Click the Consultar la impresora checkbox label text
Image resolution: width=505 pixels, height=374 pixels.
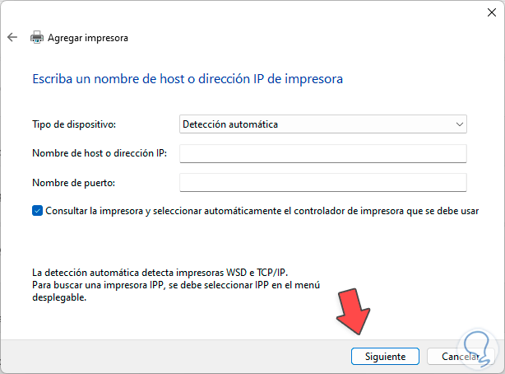pyautogui.click(x=262, y=211)
